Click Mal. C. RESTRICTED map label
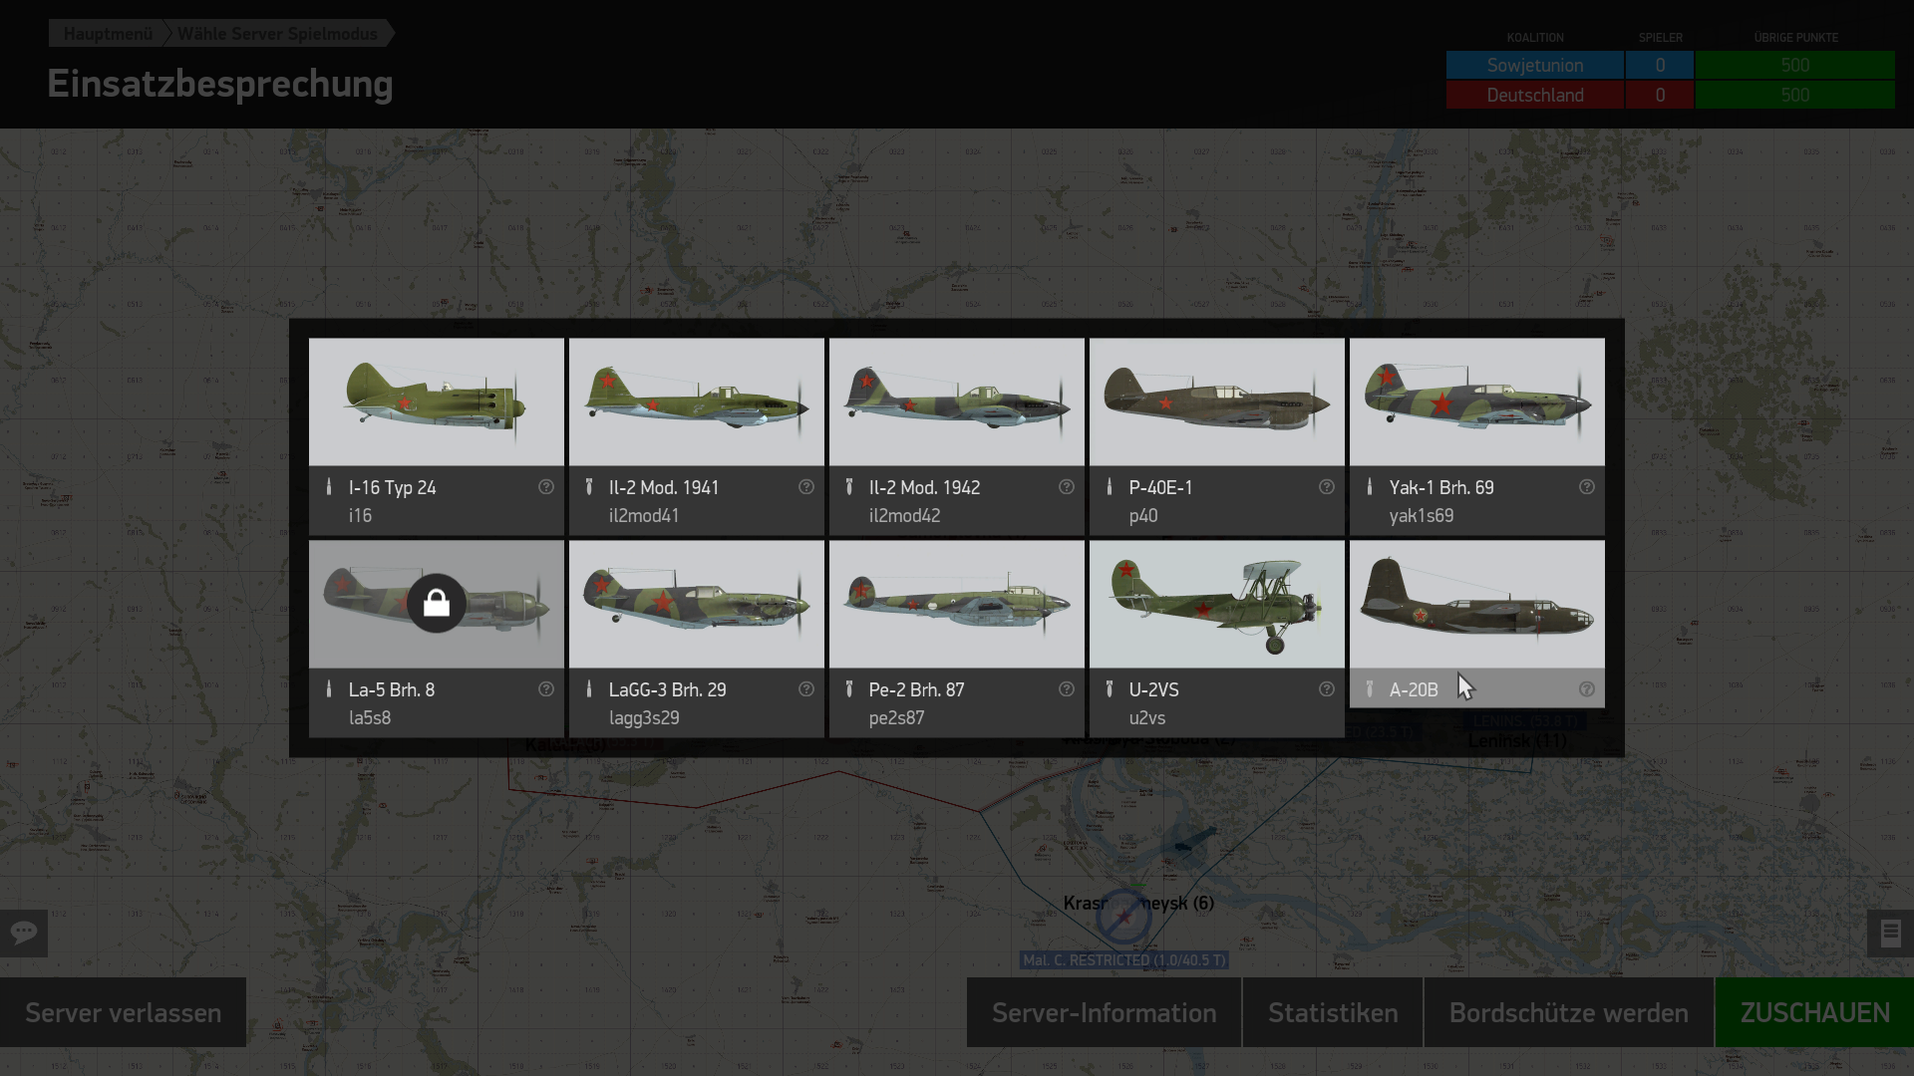This screenshot has height=1076, width=1914. pos(1123,960)
